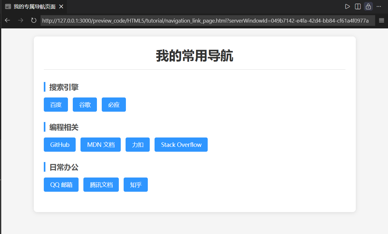The width and height of the screenshot is (388, 234).
Task: Close the 我的专属导航页面 tab
Action: click(61, 6)
